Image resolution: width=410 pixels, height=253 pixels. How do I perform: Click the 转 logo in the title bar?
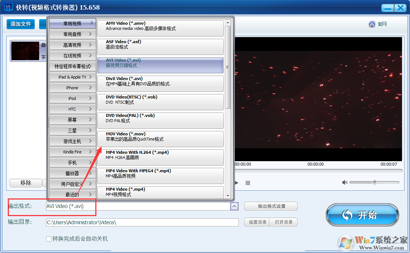pos(8,7)
